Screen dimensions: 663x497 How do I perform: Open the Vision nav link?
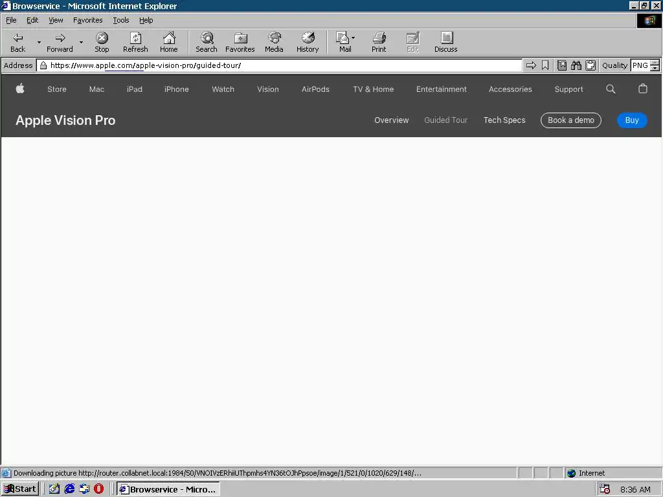[x=267, y=89]
